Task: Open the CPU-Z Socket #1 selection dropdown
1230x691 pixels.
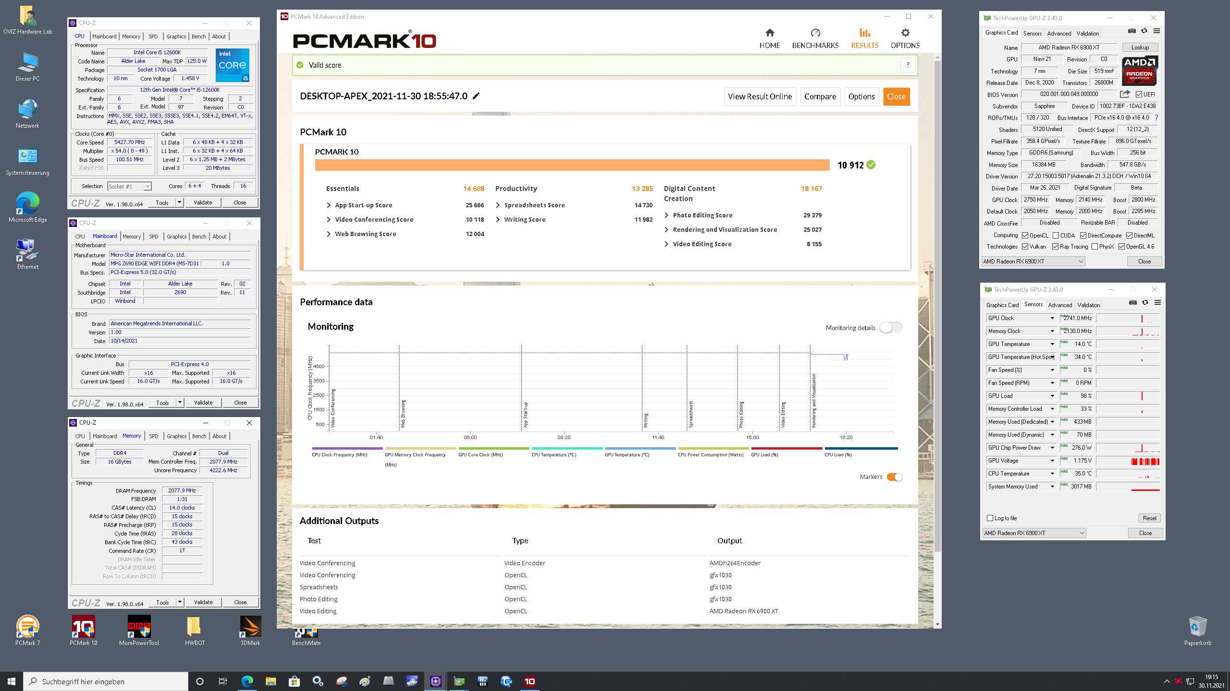Action: [129, 186]
